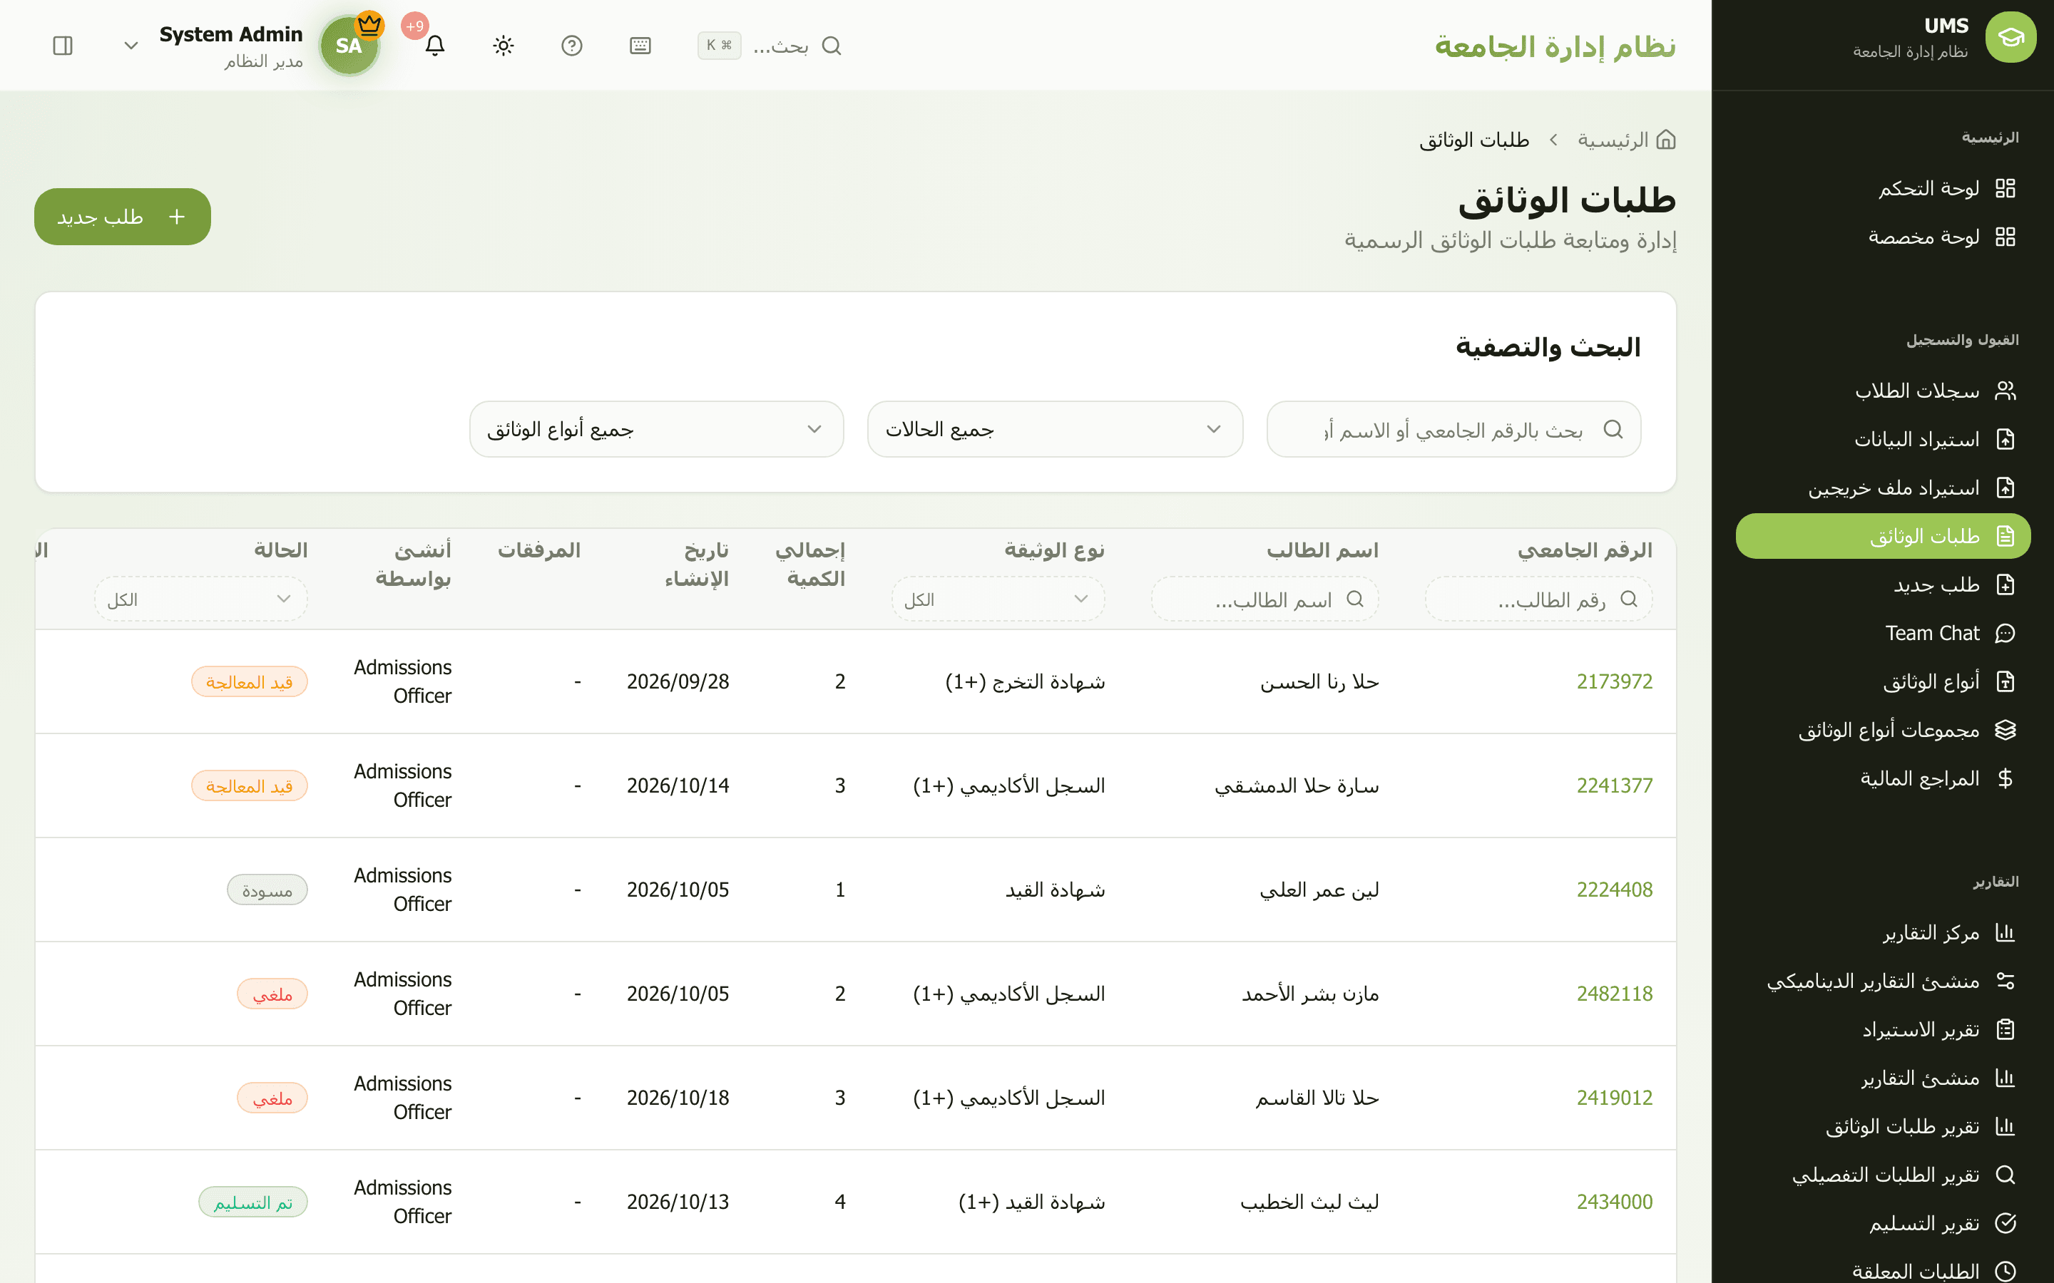Open طلب جديد sidebar item
Screen dimensions: 2054x1283
pos(1884,584)
